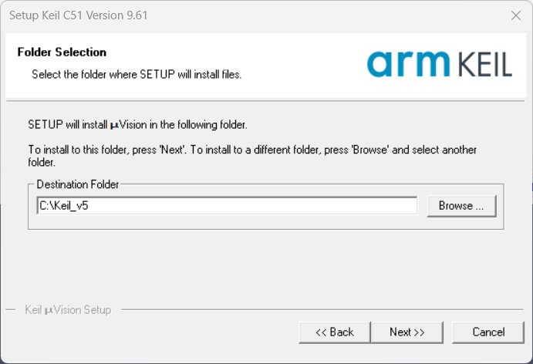This screenshot has width=533, height=364.
Task: Select the Folder Selection heading
Action: 62,52
